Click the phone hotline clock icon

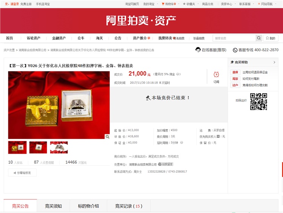tap(235, 50)
